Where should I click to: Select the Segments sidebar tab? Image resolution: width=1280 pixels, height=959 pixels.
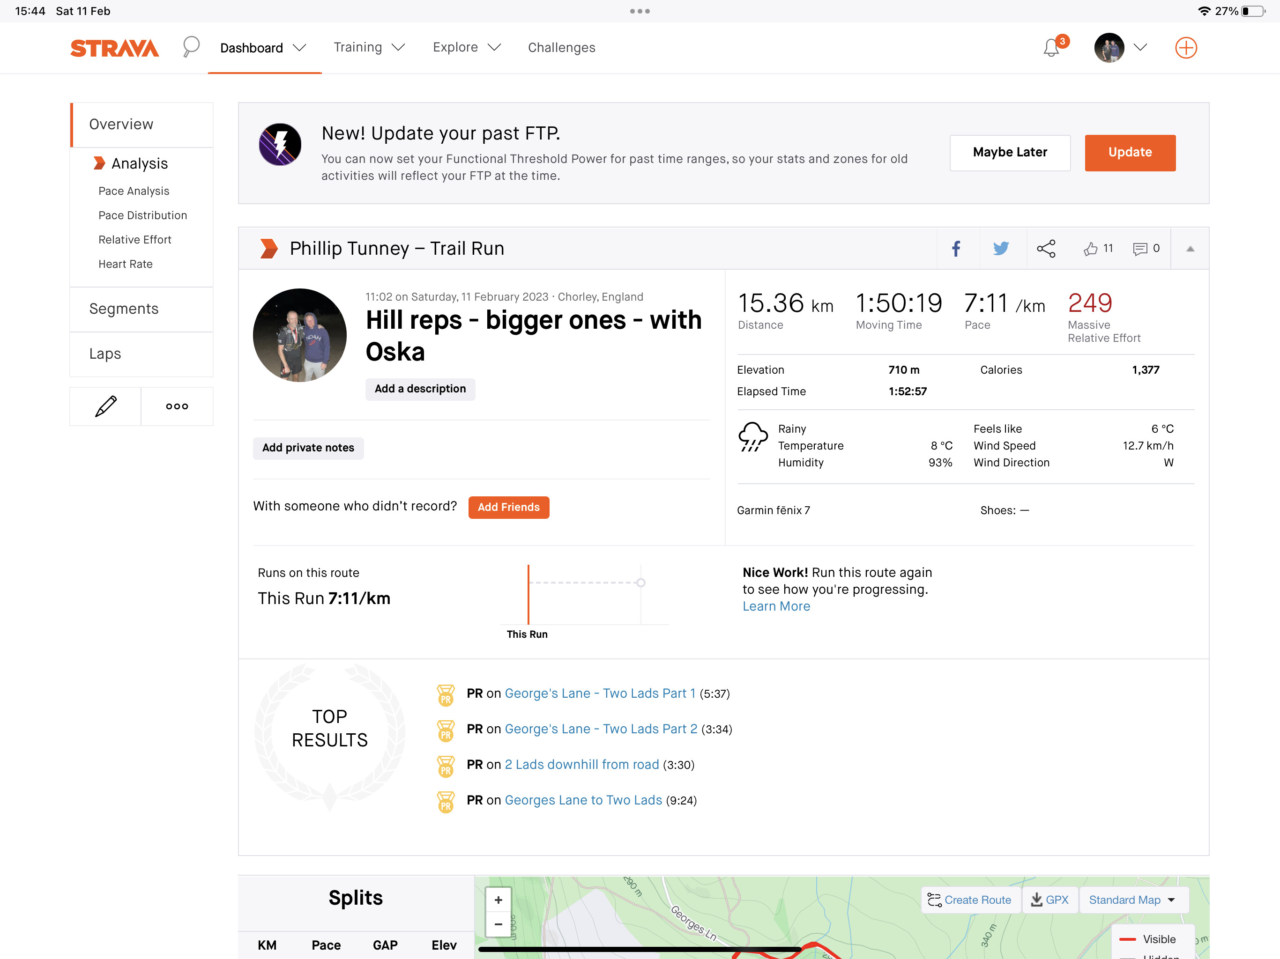click(124, 309)
